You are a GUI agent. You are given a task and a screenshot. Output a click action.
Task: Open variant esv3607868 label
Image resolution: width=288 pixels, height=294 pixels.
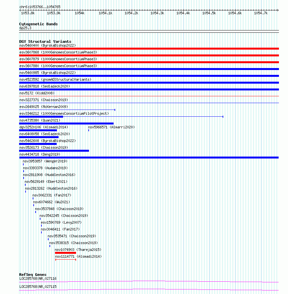tap(58, 52)
